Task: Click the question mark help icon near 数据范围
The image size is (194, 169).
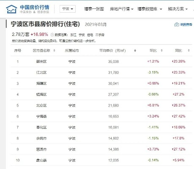Action: (52, 35)
